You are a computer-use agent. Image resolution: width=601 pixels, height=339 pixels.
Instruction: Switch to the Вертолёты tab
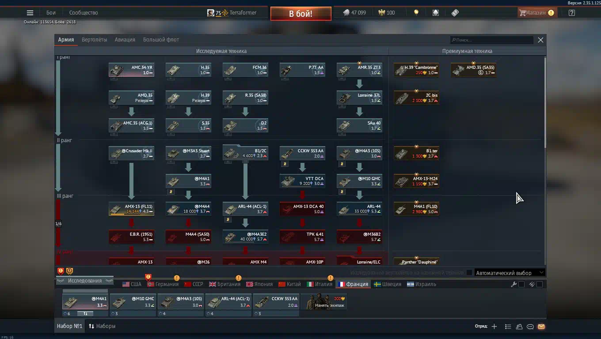pyautogui.click(x=94, y=40)
